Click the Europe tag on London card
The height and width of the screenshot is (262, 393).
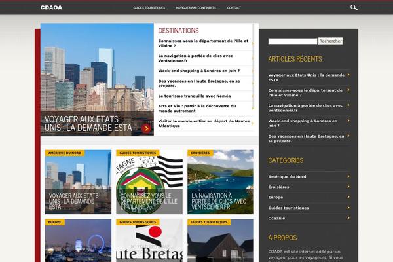pyautogui.click(x=54, y=223)
